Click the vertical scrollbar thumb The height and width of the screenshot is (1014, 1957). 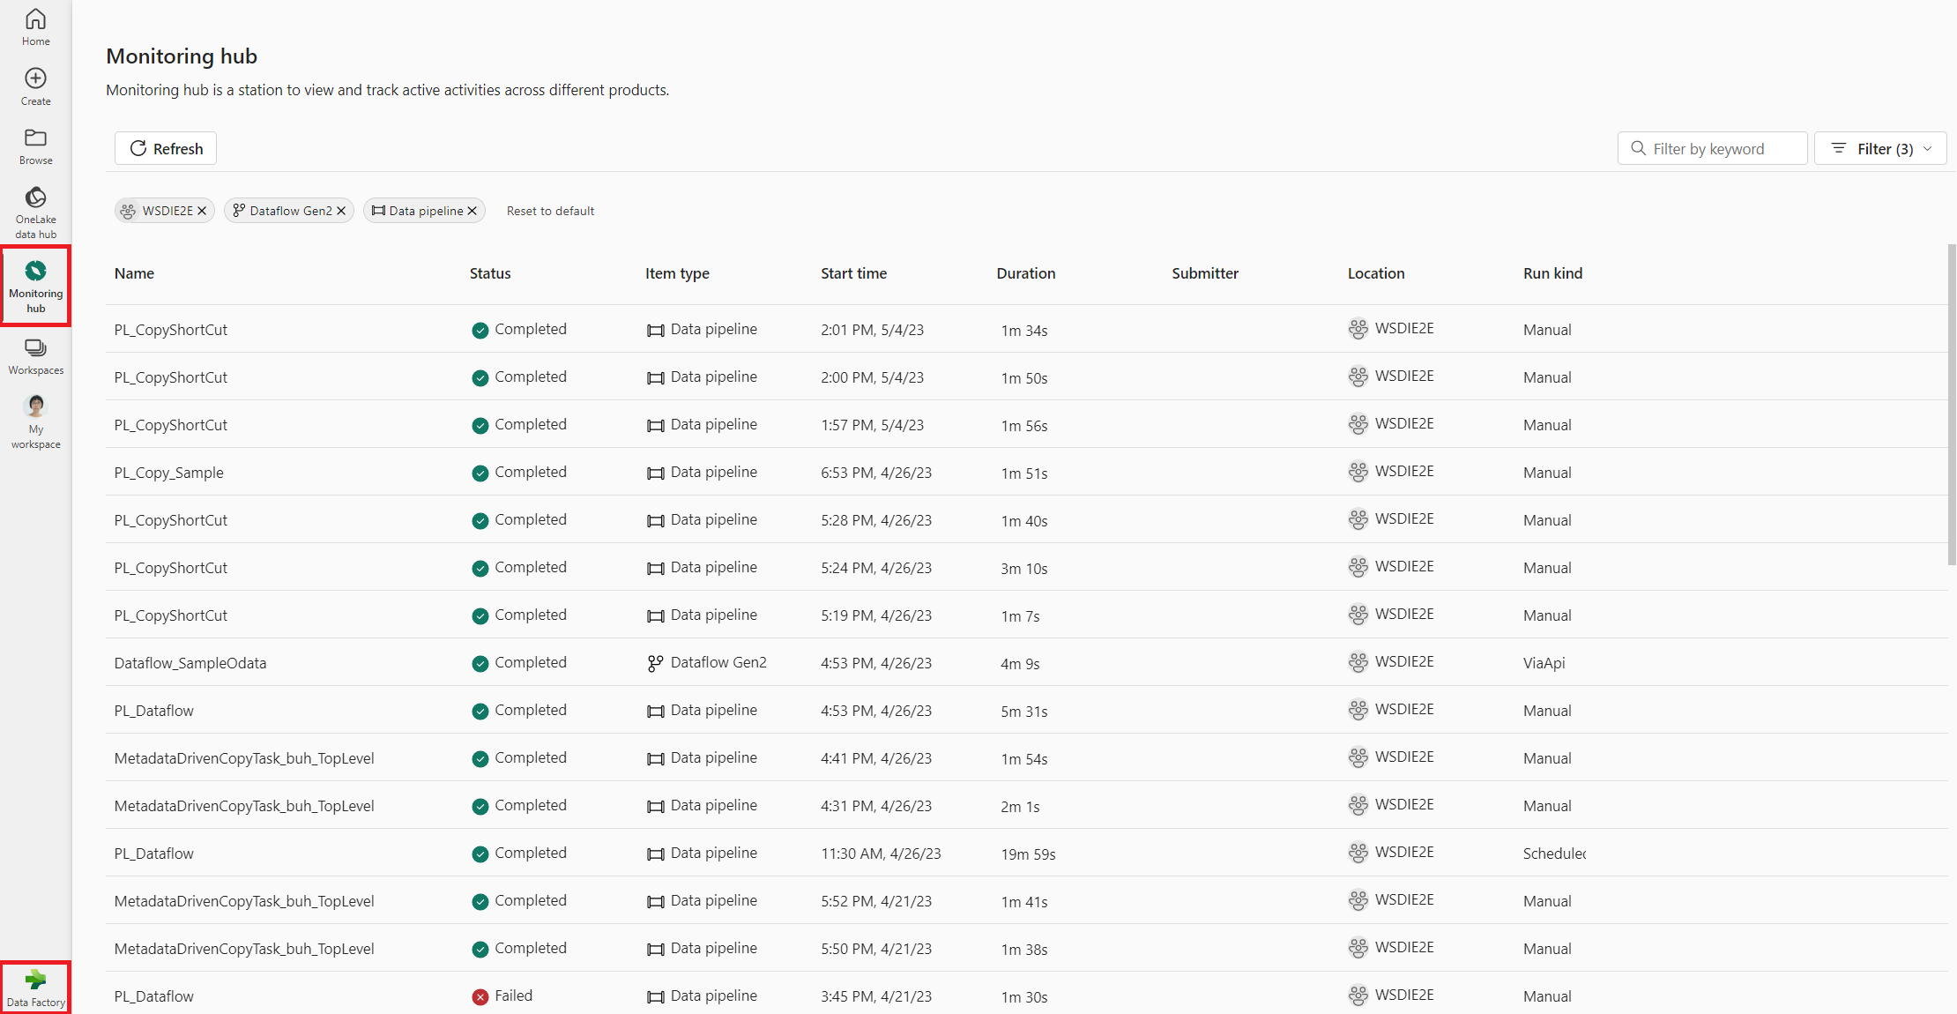point(1951,406)
